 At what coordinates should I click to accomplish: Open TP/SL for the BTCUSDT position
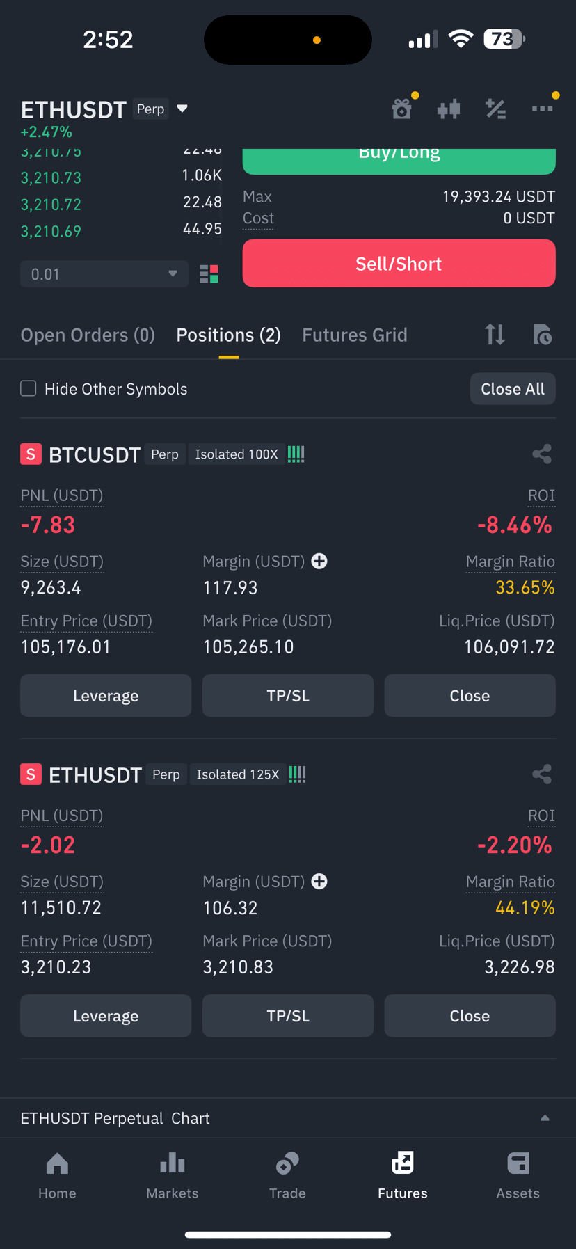point(287,696)
